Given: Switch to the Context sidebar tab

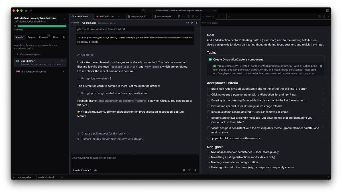Looking at the screenshot, I should tap(32, 37).
